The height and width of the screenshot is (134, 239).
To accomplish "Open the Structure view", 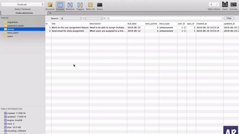I will (50, 6).
